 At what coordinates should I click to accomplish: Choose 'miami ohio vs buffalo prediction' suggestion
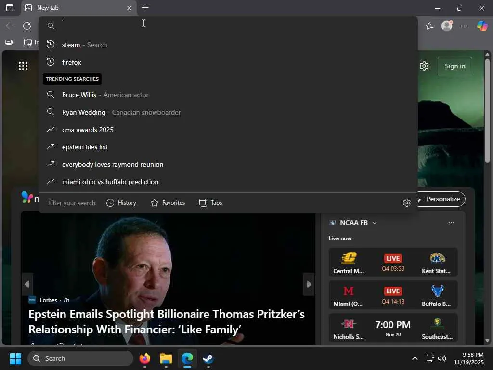(x=228, y=182)
